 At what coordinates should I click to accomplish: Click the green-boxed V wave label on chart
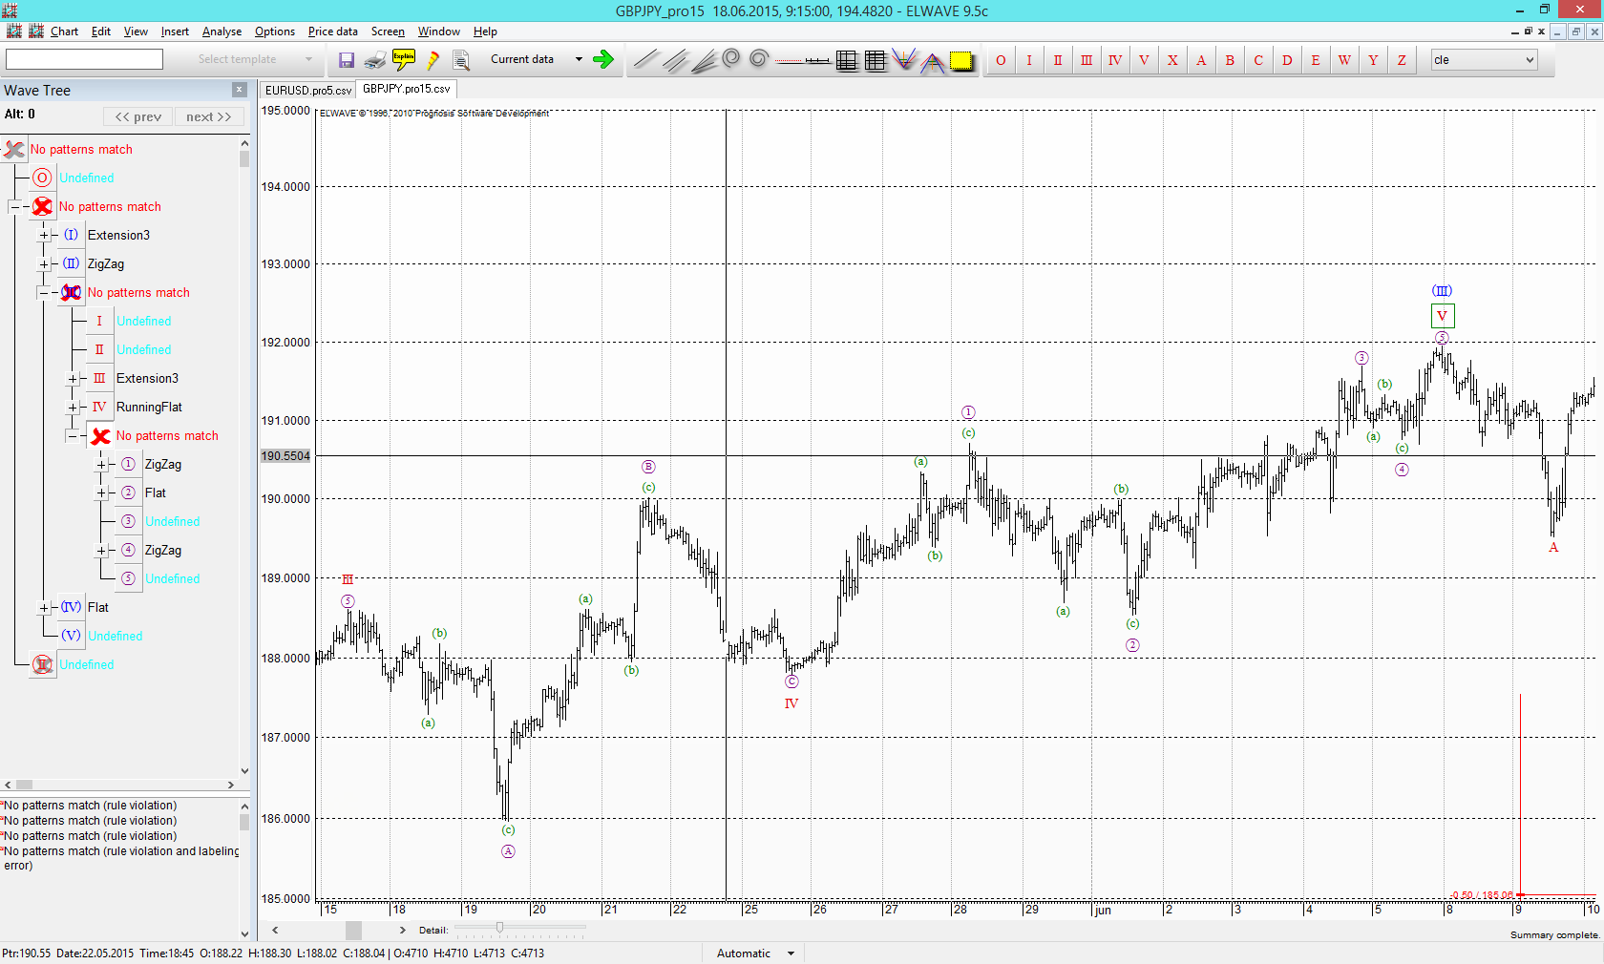pyautogui.click(x=1443, y=316)
